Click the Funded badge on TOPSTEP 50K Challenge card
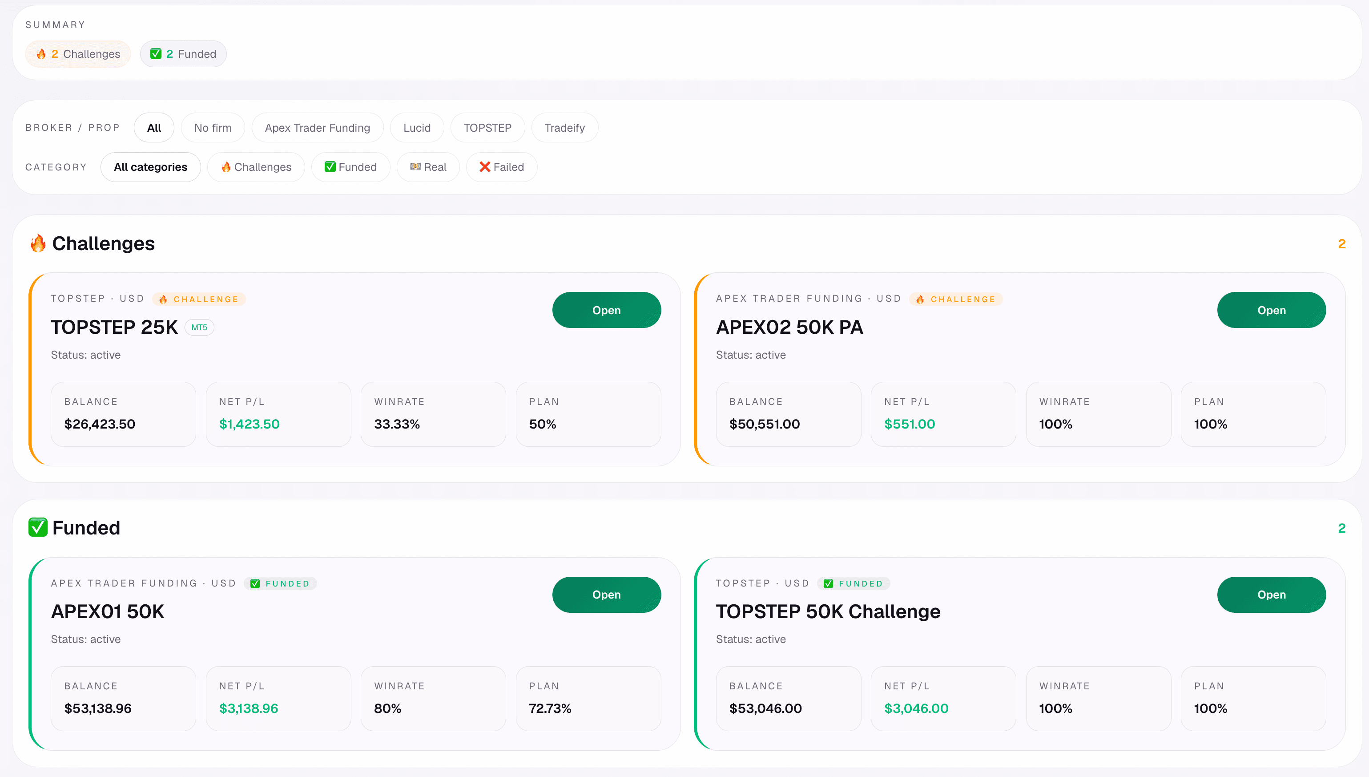Image resolution: width=1369 pixels, height=777 pixels. 854,583
